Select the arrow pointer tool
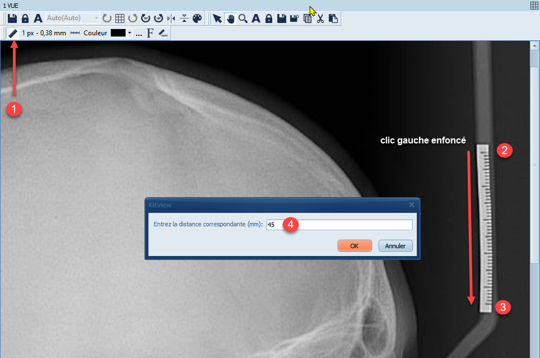This screenshot has height=358, width=540. [217, 18]
